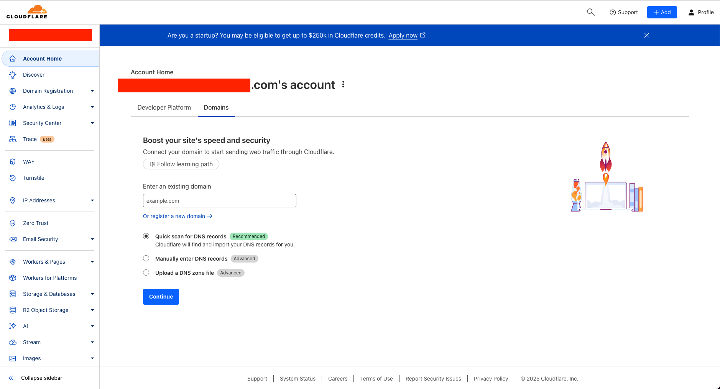Click the Storage & Databases icon
The height and width of the screenshot is (389, 720).
13,294
